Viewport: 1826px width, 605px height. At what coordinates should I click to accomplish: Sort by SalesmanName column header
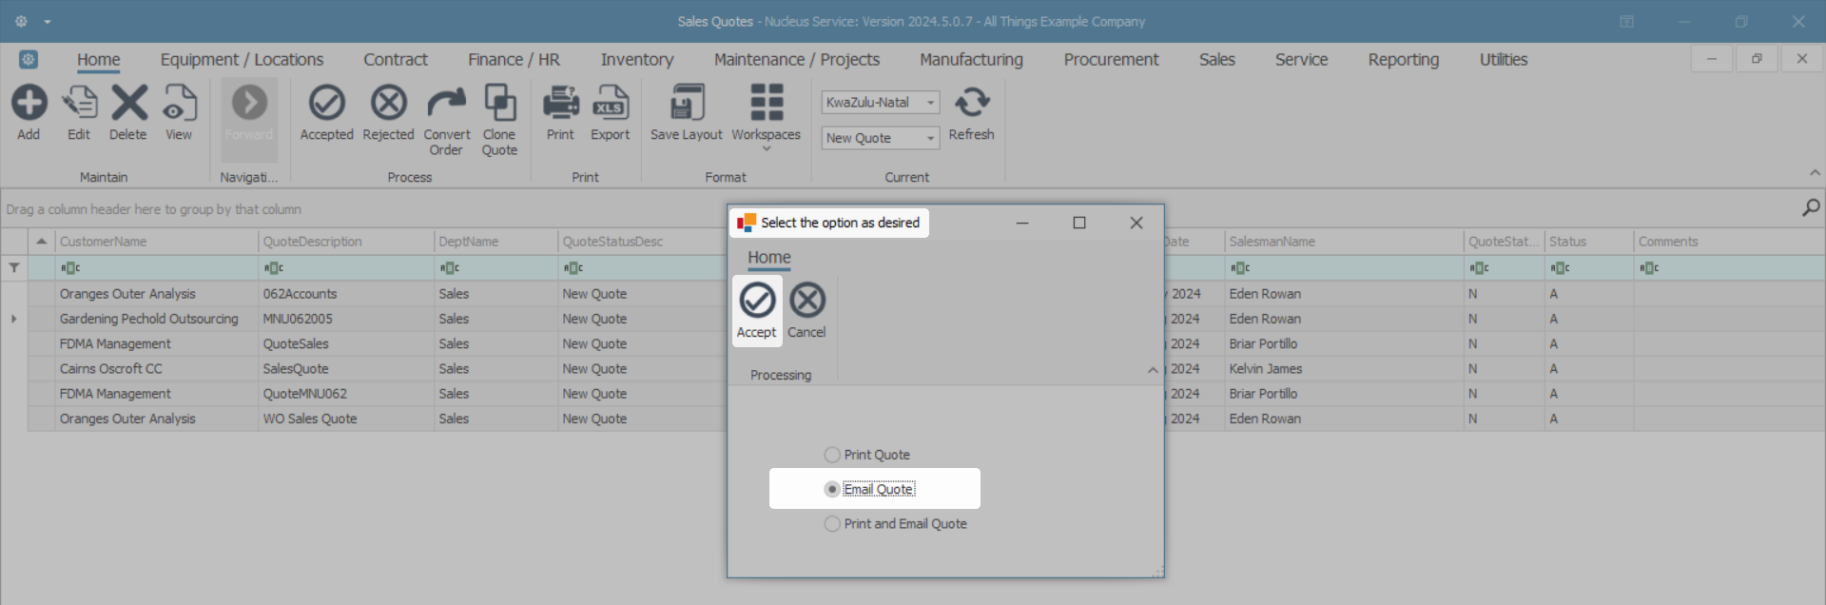coord(1344,242)
